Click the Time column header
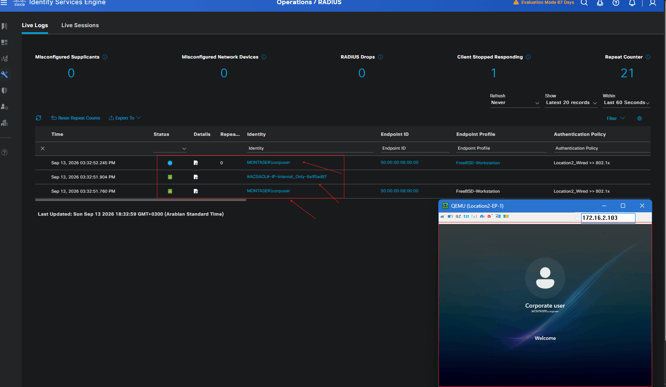Screen dimensions: 666x387 pos(57,135)
